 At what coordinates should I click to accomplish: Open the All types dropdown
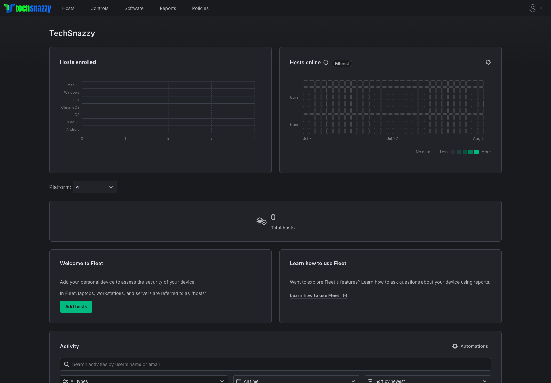point(144,380)
